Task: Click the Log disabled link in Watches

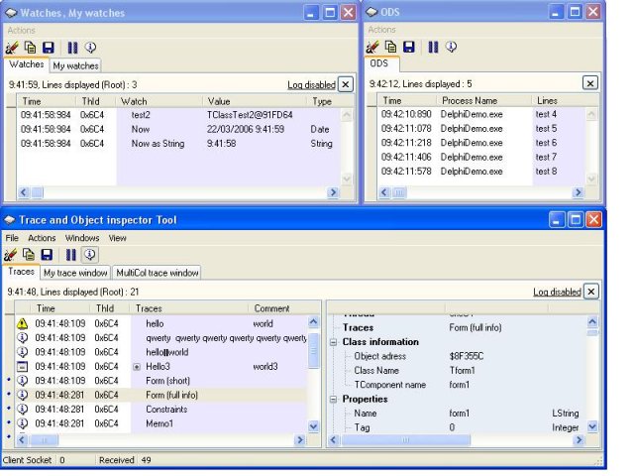Action: pyautogui.click(x=311, y=85)
